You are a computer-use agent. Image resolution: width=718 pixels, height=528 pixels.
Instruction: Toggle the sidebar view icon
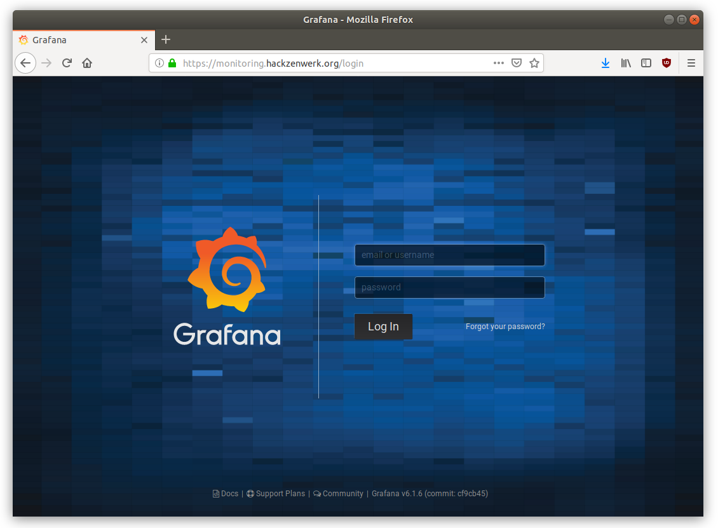(x=646, y=63)
